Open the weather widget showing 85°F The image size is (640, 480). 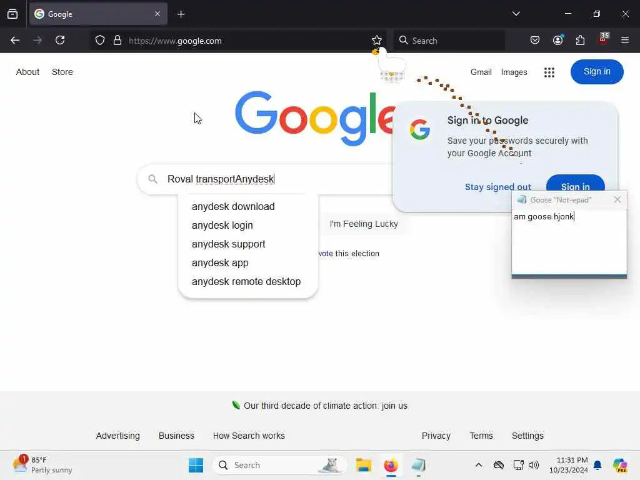coord(42,465)
